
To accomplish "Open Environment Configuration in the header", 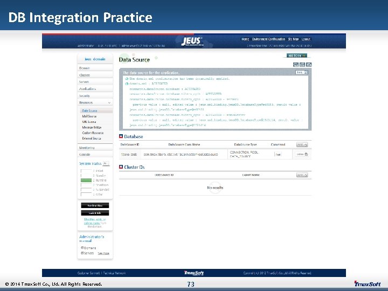I will point(268,39).
